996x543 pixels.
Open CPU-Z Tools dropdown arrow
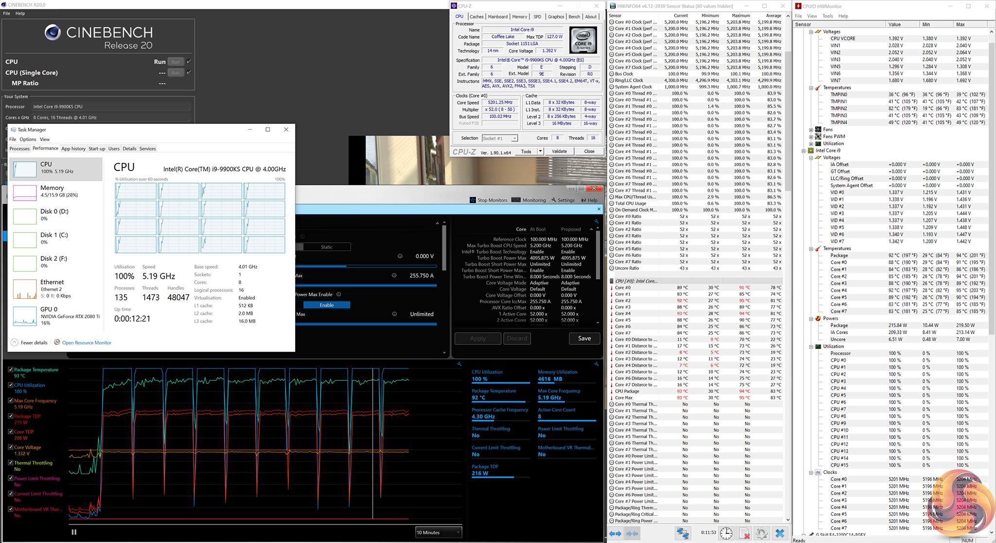click(540, 151)
